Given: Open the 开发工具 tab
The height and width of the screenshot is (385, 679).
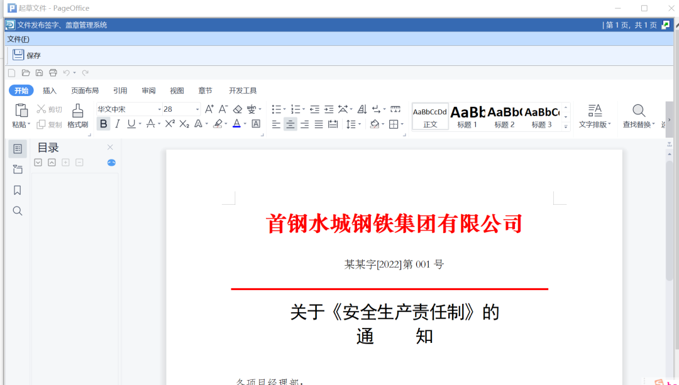Looking at the screenshot, I should (243, 90).
